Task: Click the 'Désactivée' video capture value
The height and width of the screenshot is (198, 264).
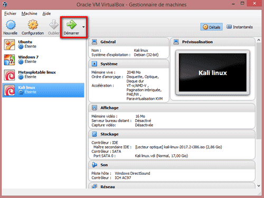Action: click(144, 125)
